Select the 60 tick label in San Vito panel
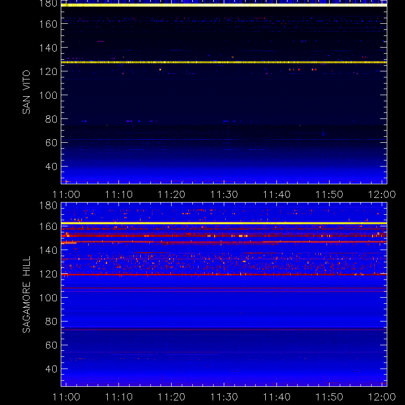 (x=51, y=143)
